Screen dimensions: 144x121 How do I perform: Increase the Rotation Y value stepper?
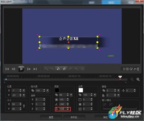[x=44, y=103]
